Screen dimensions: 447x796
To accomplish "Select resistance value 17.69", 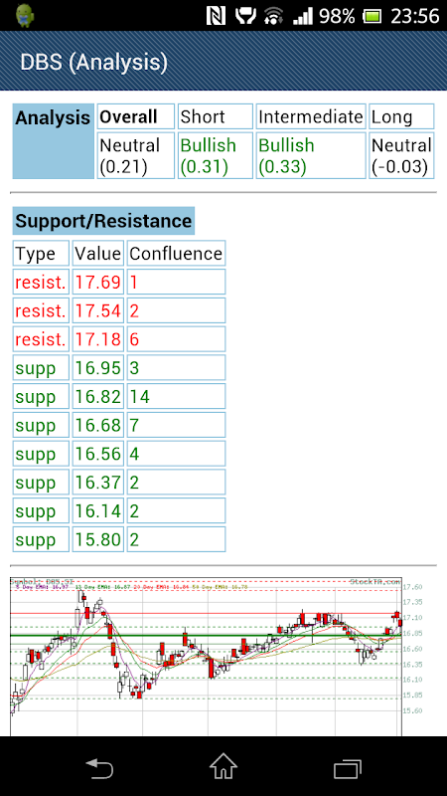I will 98,282.
